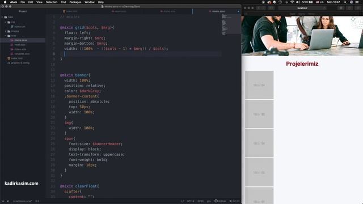The image size is (363, 204).
Task: Click the banner photo in the browser
Action: tap(302, 36)
